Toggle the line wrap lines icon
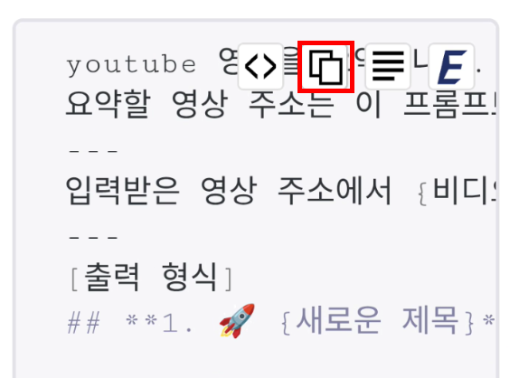 coord(388,67)
